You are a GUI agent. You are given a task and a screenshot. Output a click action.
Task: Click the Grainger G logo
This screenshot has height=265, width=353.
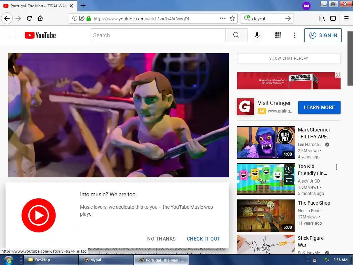click(x=245, y=107)
